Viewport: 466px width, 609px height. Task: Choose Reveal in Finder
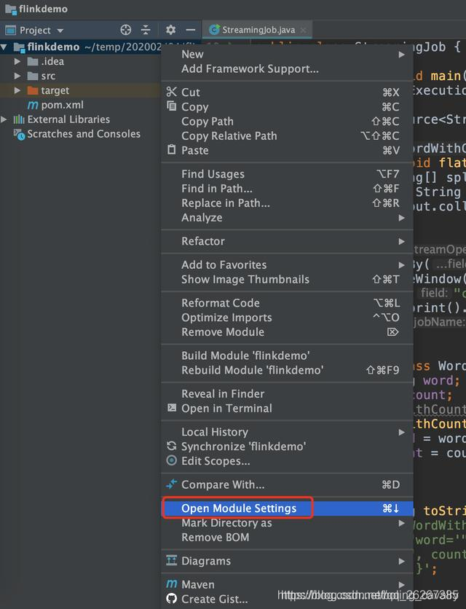(288, 394)
